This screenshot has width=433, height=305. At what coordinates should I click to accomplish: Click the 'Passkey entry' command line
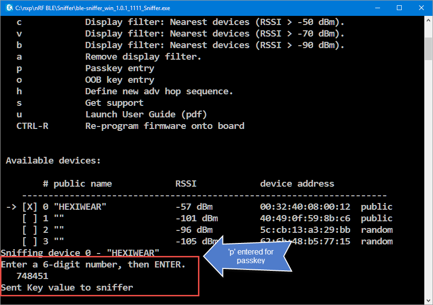click(119, 68)
